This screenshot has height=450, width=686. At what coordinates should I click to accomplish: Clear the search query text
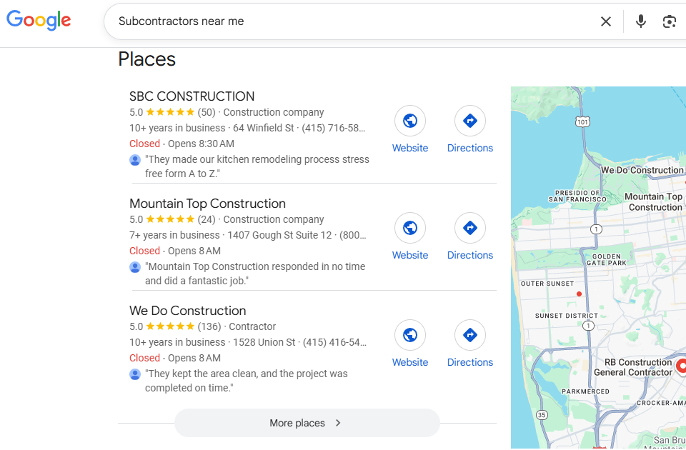coord(606,21)
